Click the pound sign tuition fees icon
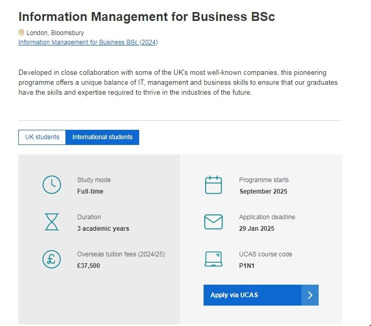This screenshot has height=326, width=371. click(51, 260)
